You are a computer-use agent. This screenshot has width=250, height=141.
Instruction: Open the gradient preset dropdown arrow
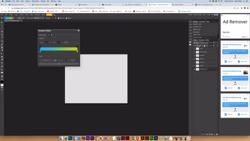[x=14, y=18]
